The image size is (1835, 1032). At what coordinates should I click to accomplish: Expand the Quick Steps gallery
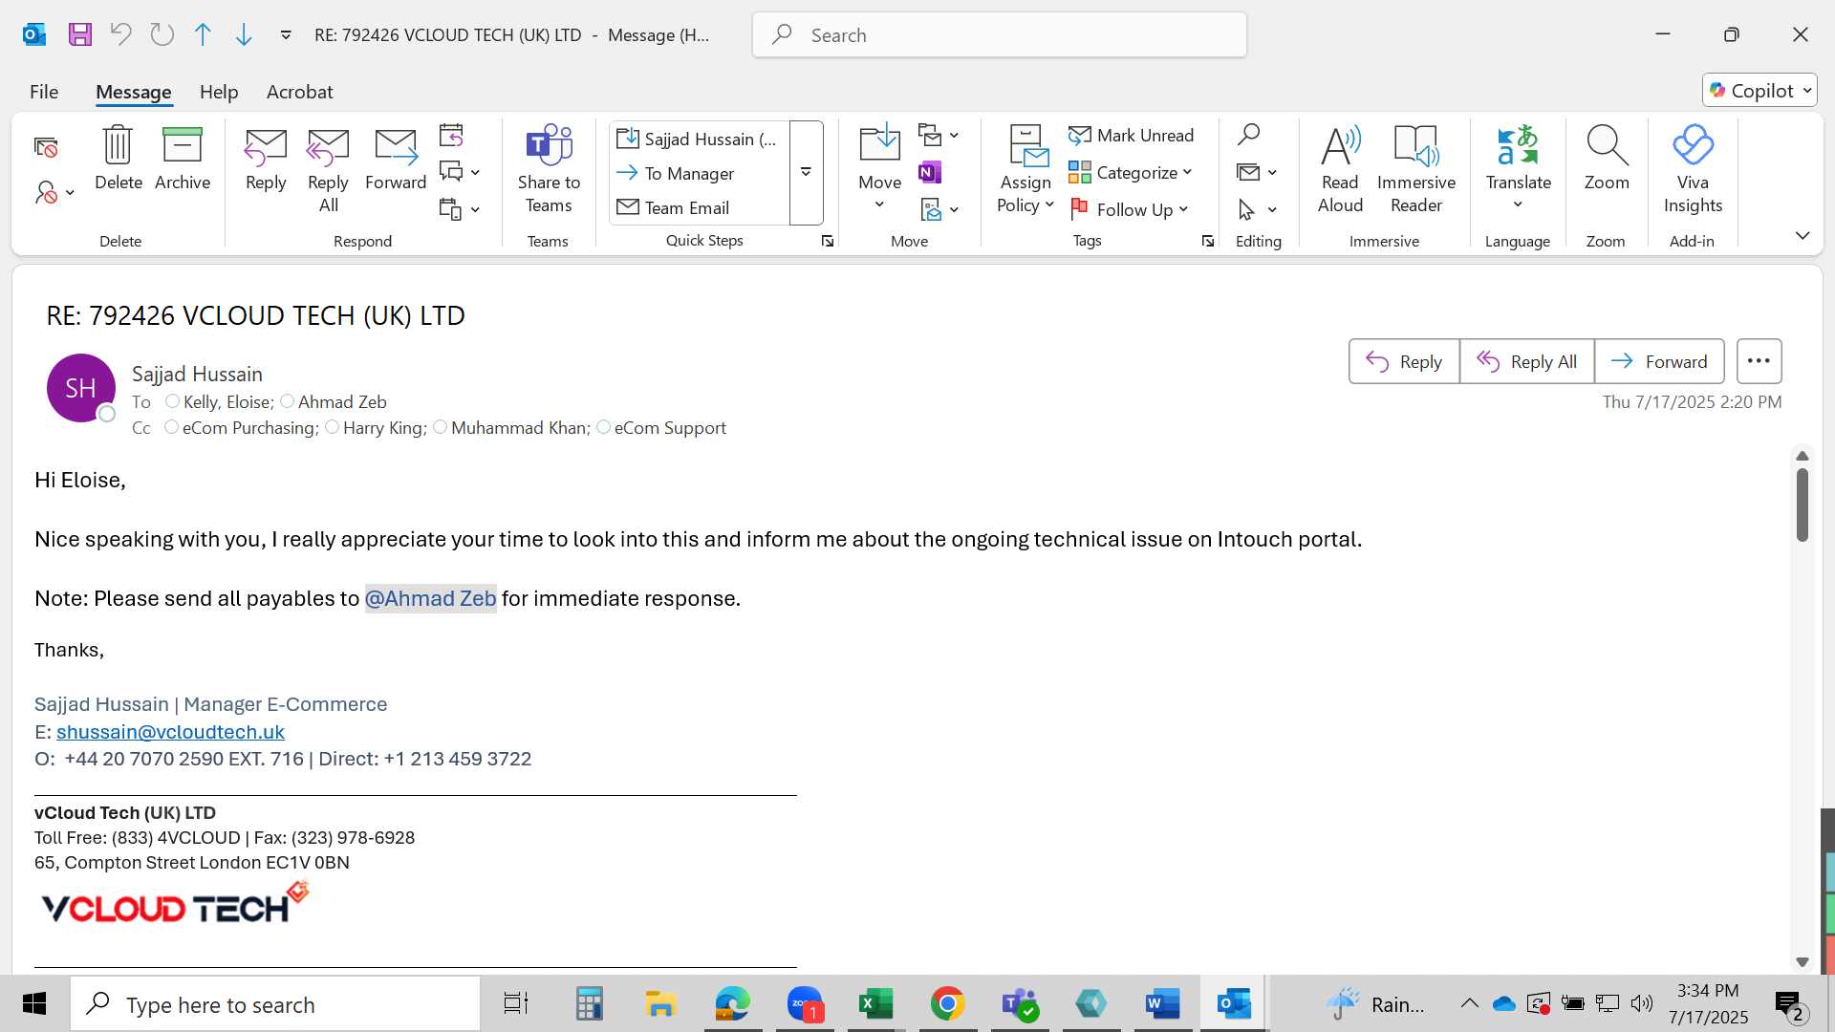806,173
